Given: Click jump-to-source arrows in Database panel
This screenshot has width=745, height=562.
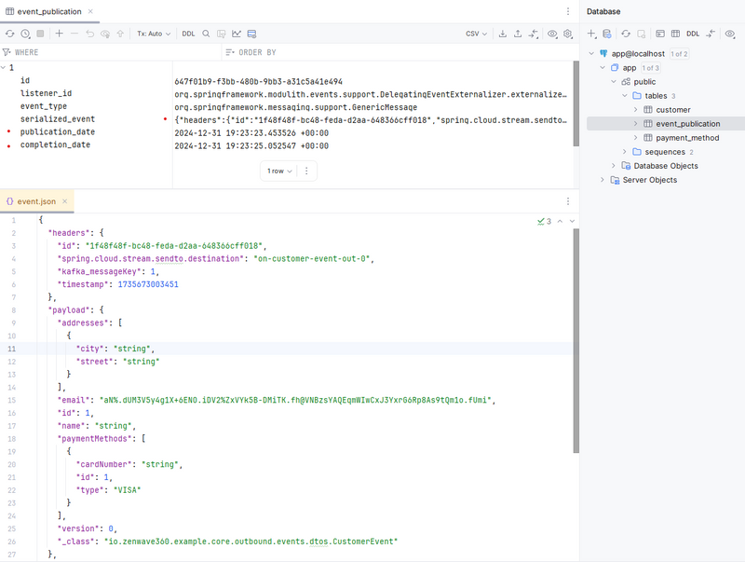Looking at the screenshot, I should (x=711, y=34).
